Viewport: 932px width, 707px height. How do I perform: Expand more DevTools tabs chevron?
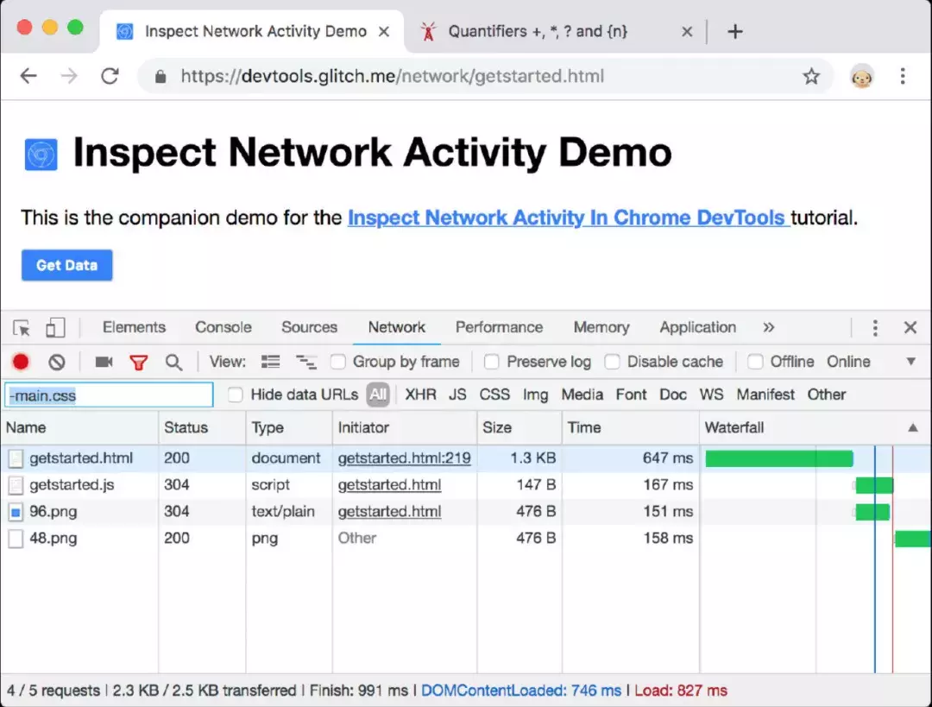769,328
